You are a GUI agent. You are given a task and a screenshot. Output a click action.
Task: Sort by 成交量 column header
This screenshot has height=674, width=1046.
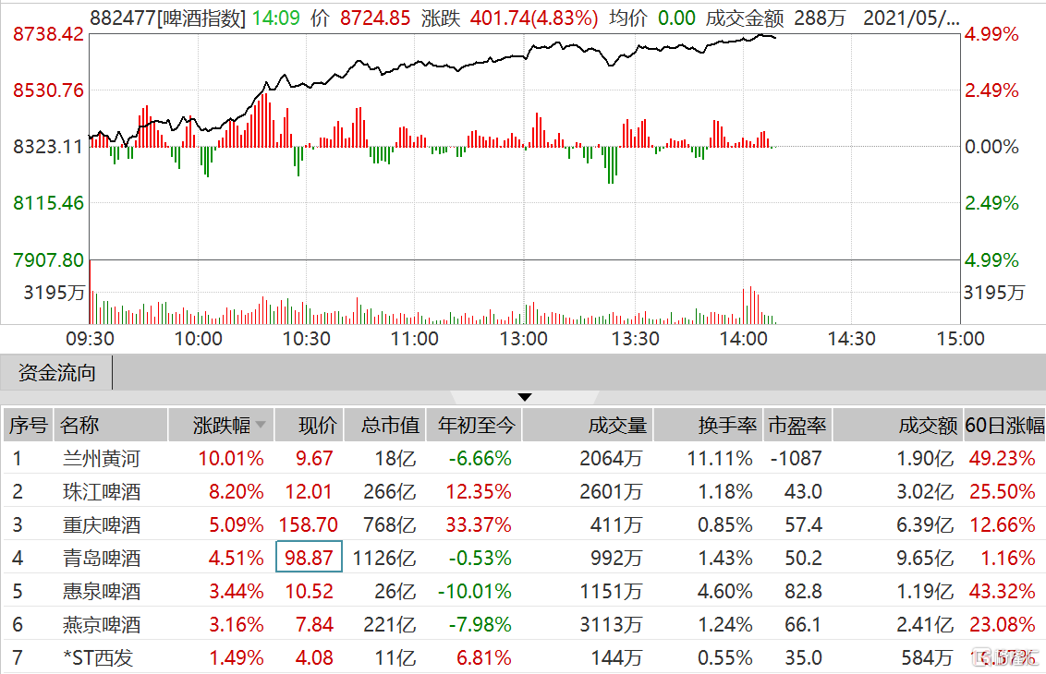[588, 426]
